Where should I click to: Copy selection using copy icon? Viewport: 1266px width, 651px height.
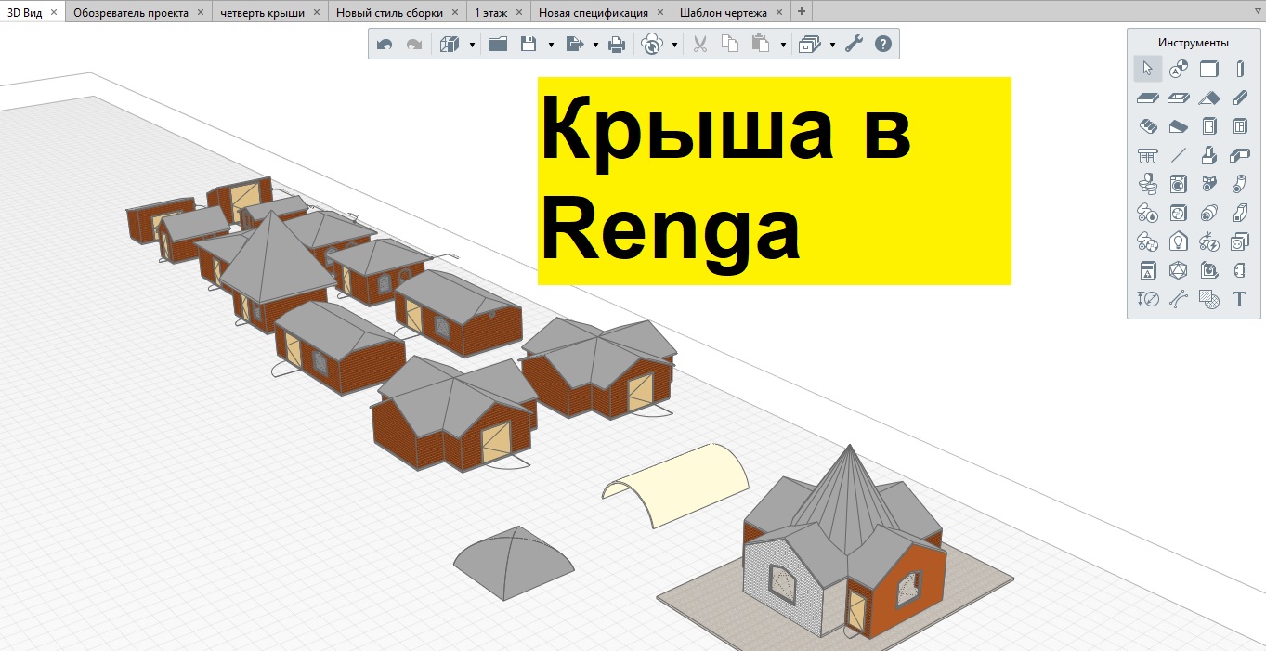click(730, 44)
